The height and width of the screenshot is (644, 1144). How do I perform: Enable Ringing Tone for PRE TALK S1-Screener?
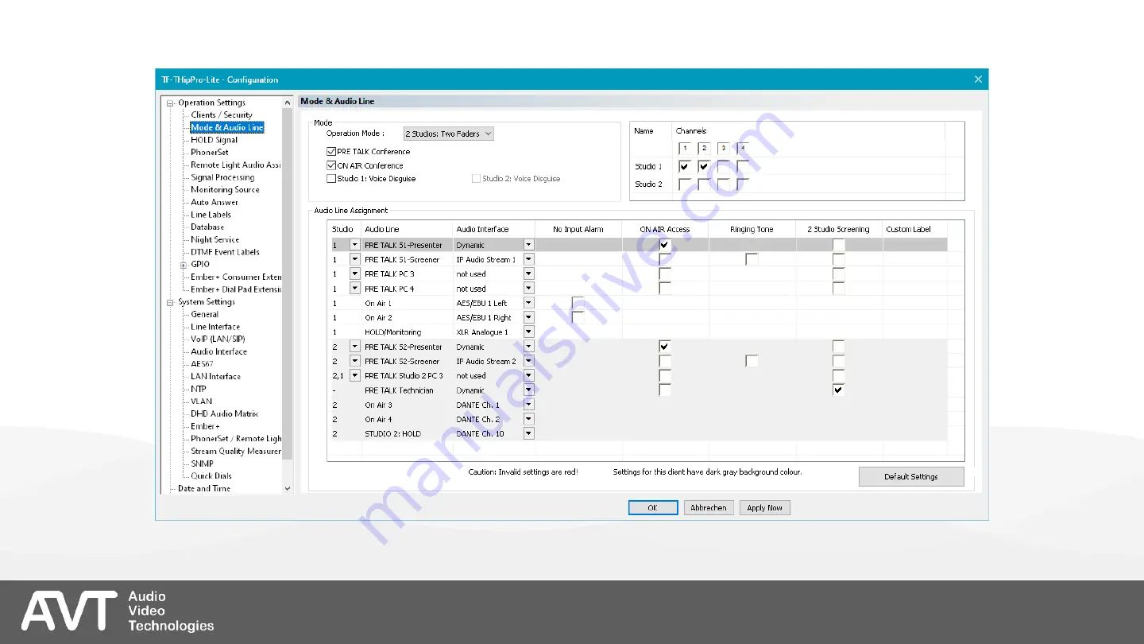coord(752,259)
